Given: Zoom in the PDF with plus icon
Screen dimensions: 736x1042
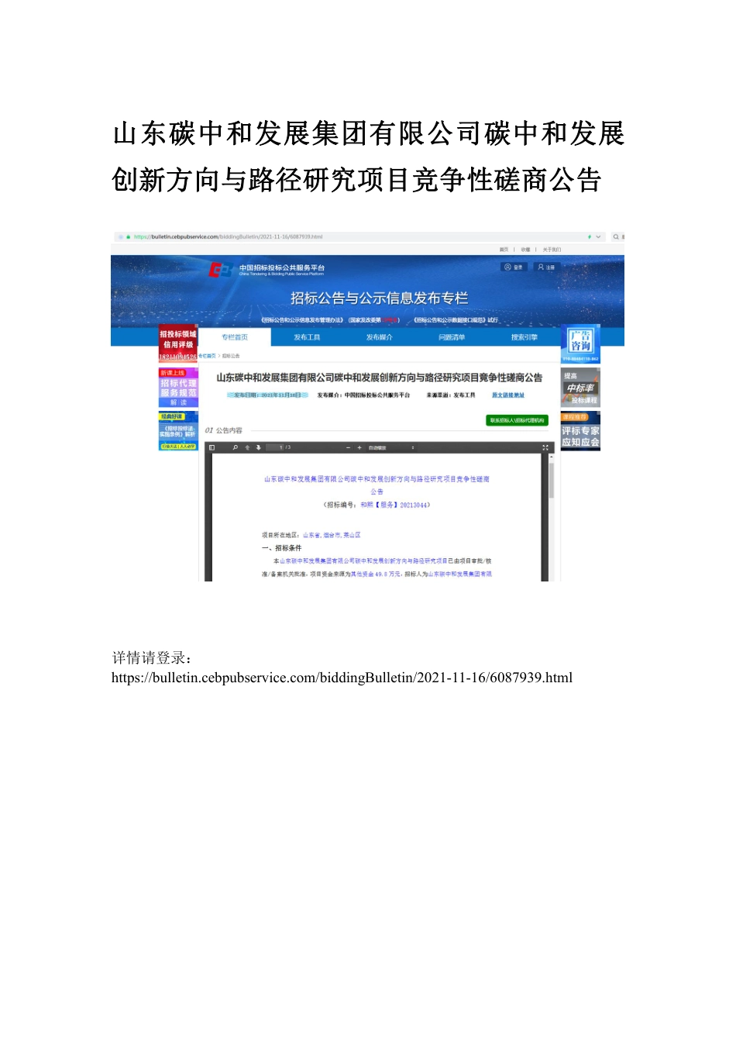Looking at the screenshot, I should pos(359,447).
